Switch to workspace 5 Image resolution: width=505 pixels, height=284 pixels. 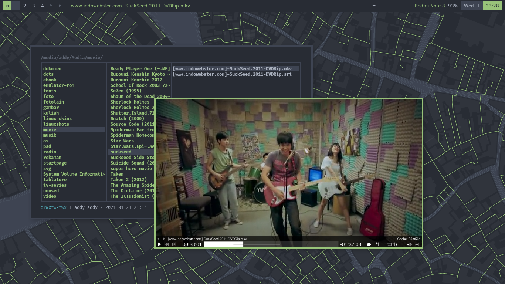51,6
